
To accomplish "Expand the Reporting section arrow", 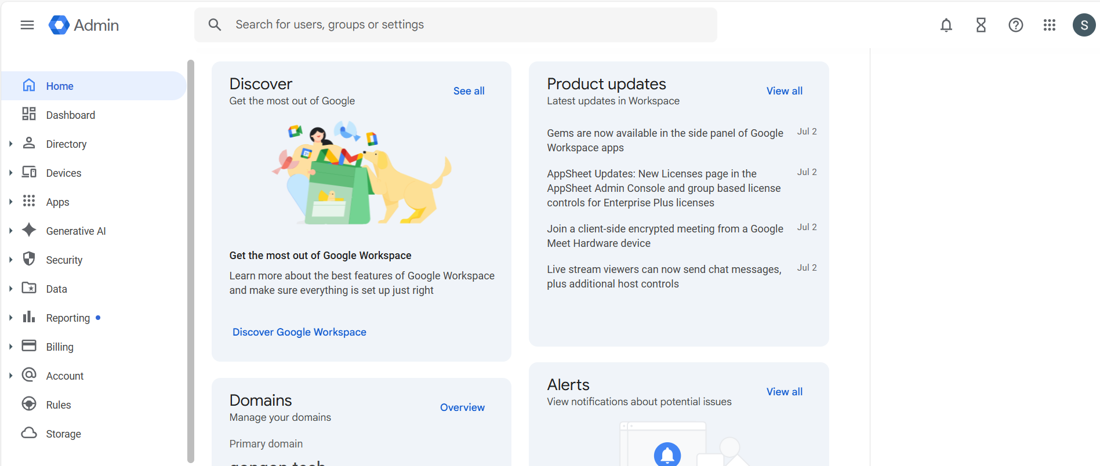I will 10,318.
